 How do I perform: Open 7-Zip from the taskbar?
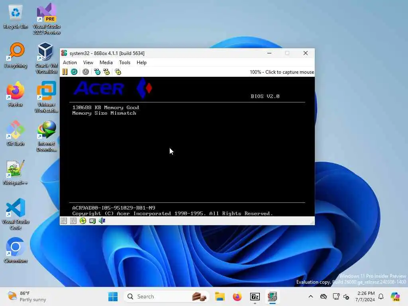(255, 296)
